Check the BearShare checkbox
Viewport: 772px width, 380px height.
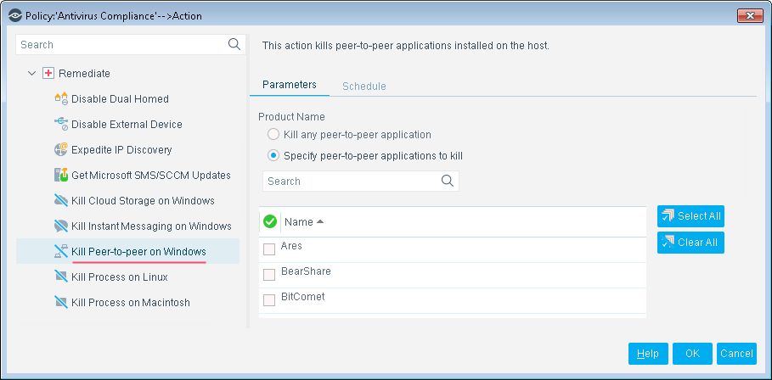(x=269, y=275)
